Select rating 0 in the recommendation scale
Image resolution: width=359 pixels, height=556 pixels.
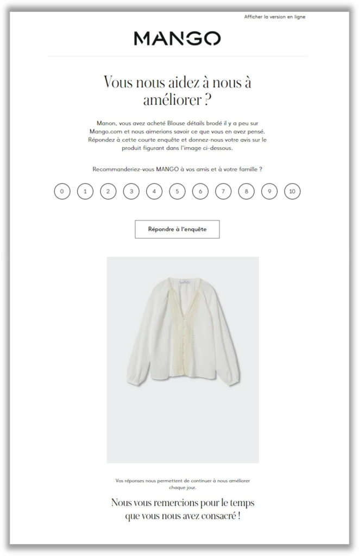click(62, 192)
